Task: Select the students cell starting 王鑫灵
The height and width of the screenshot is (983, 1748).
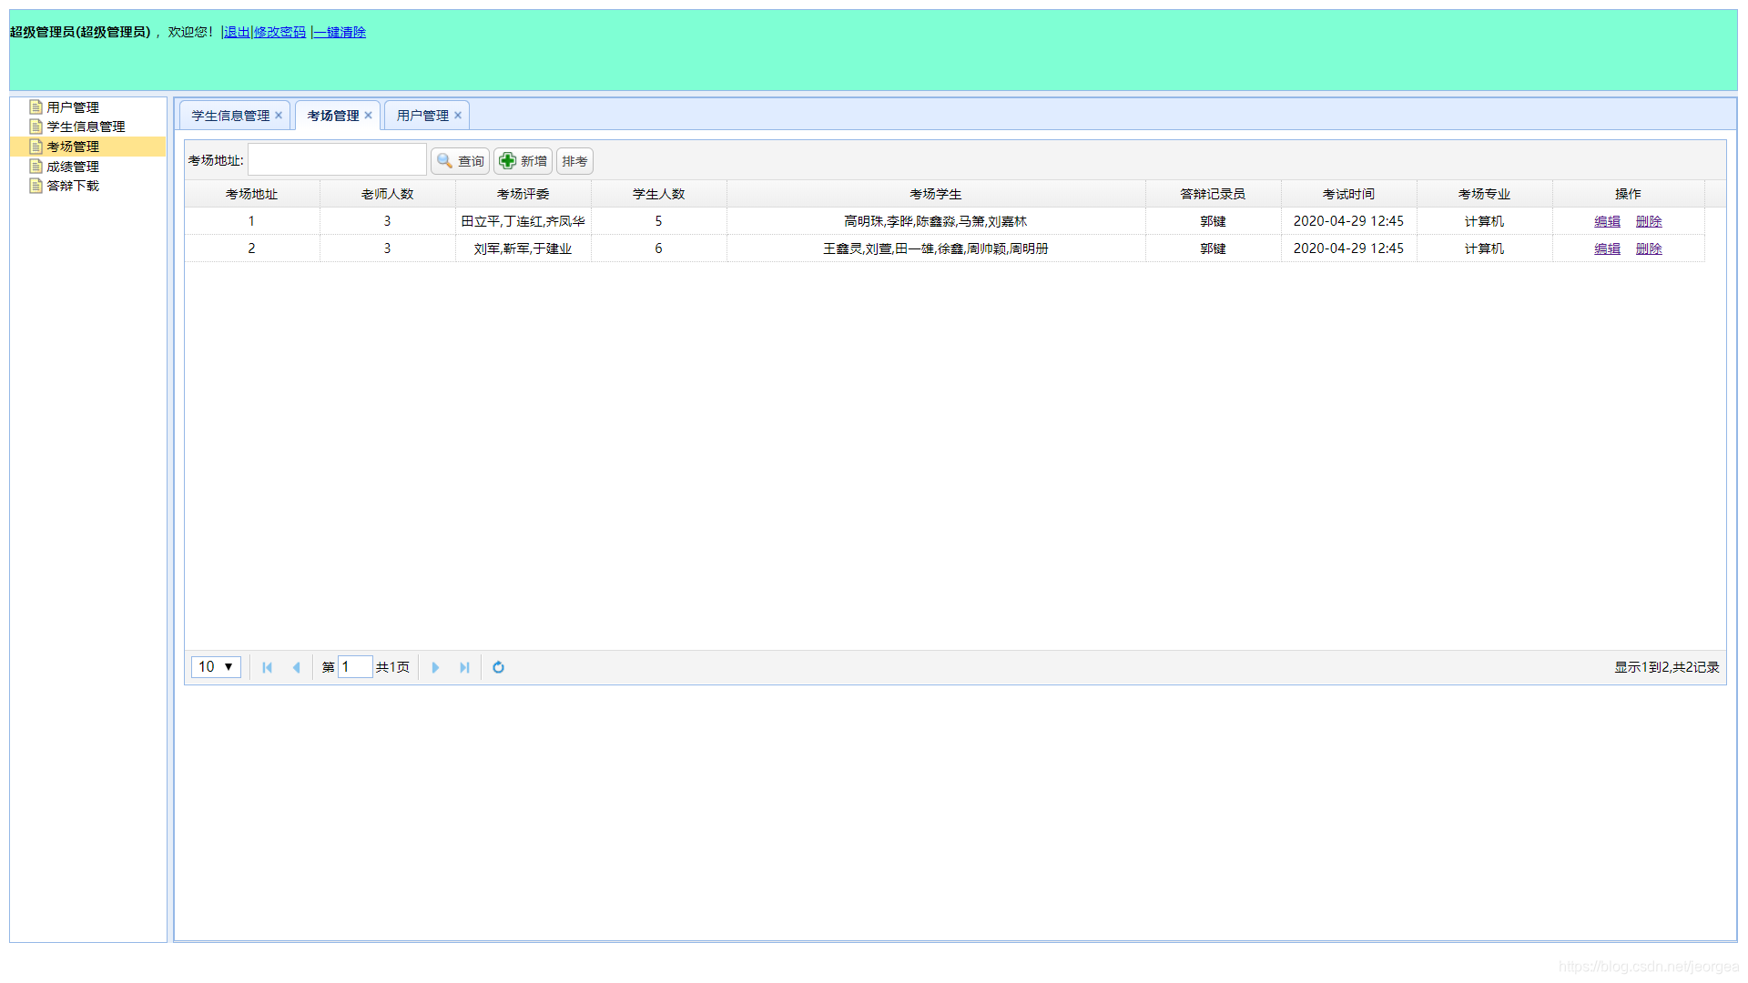Action: coord(936,248)
